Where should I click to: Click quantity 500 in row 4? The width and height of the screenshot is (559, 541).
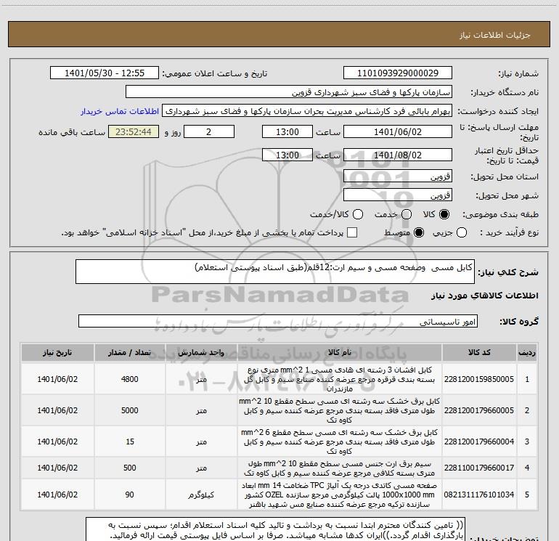[x=129, y=468]
